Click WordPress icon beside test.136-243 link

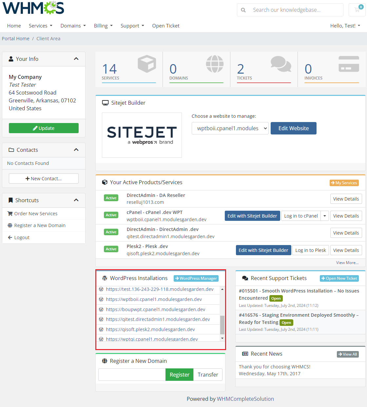click(x=101, y=289)
